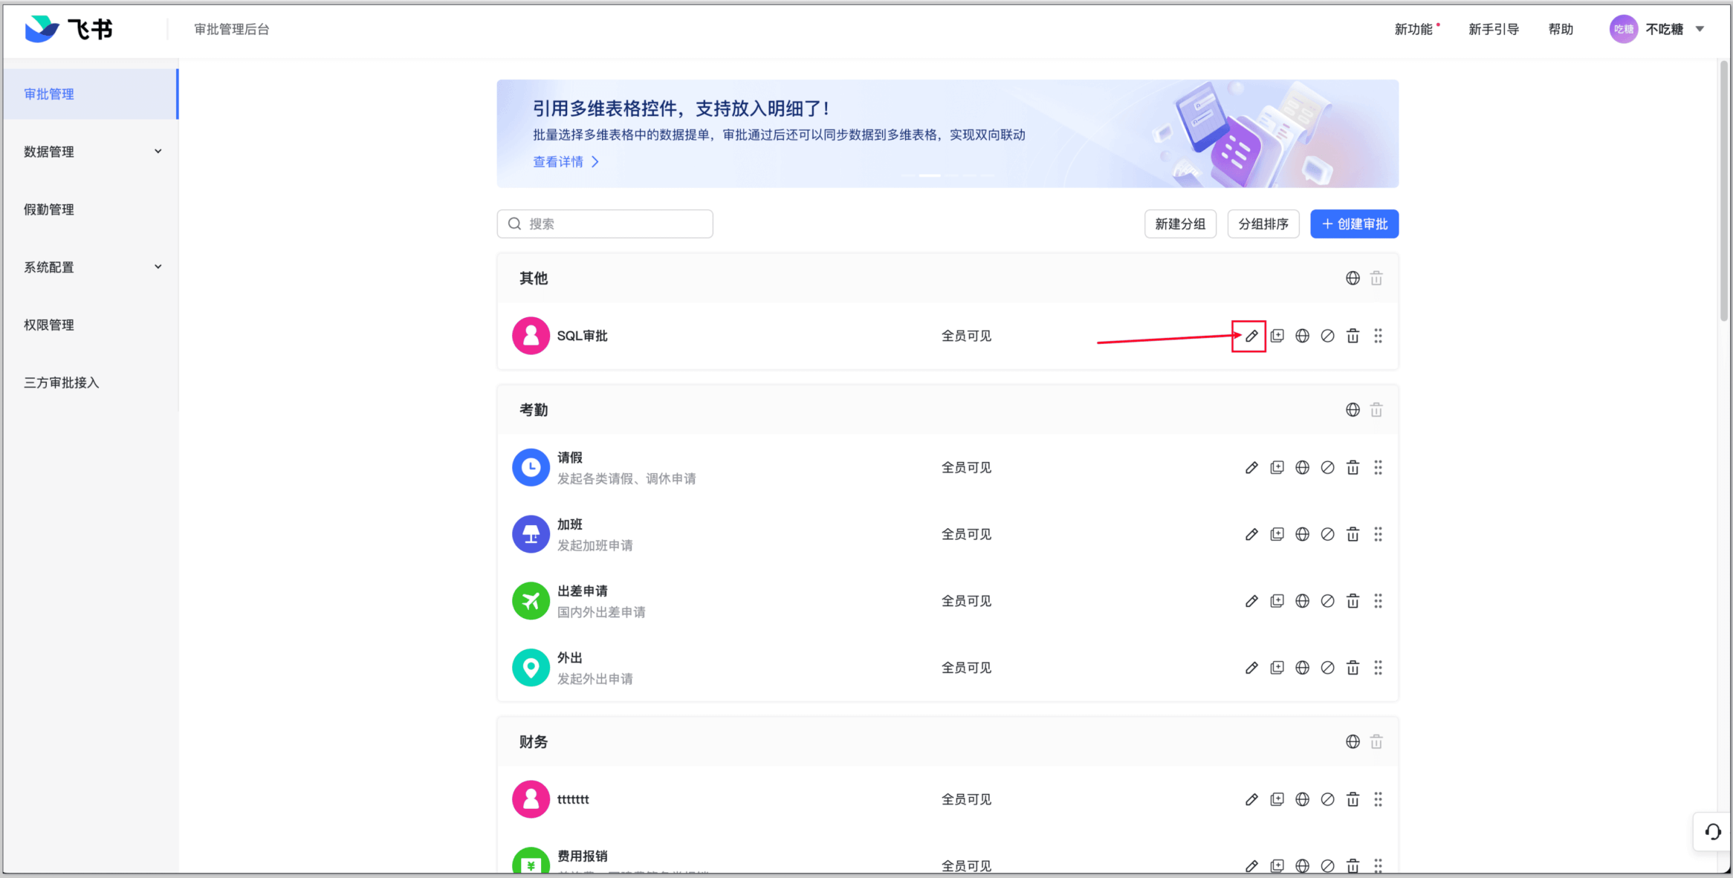Screen dimensions: 1733x878
Task: Click the edit pencil for SQL审批
Action: pyautogui.click(x=1251, y=336)
